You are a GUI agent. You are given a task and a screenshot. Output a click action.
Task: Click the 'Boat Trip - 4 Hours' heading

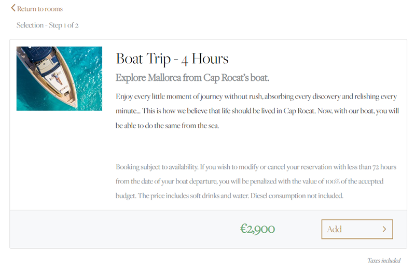point(172,59)
